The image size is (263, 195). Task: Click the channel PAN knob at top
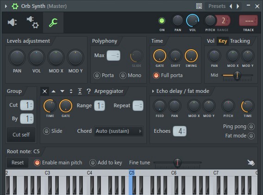click(x=178, y=21)
